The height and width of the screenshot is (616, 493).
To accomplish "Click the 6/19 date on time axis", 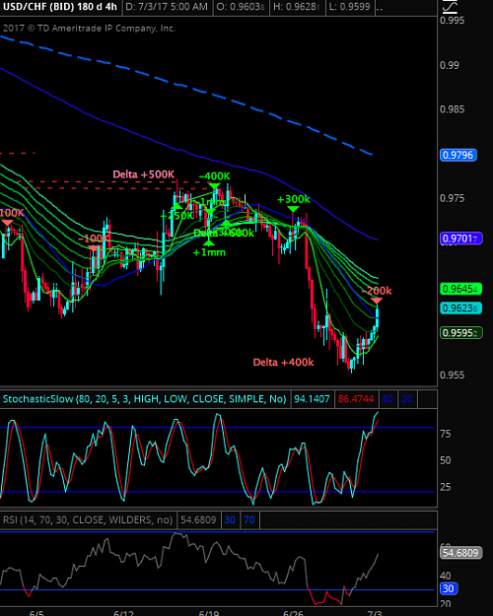I will pyautogui.click(x=209, y=613).
